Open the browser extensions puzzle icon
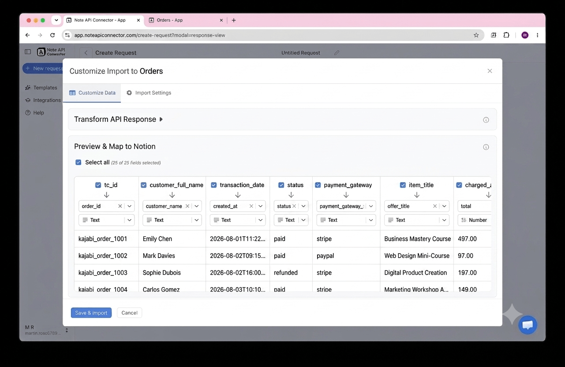 click(506, 35)
